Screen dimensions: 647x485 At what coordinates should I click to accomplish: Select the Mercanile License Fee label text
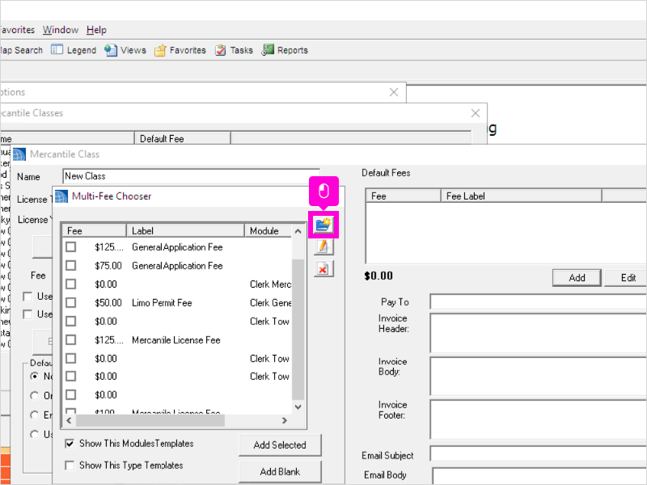click(x=176, y=340)
